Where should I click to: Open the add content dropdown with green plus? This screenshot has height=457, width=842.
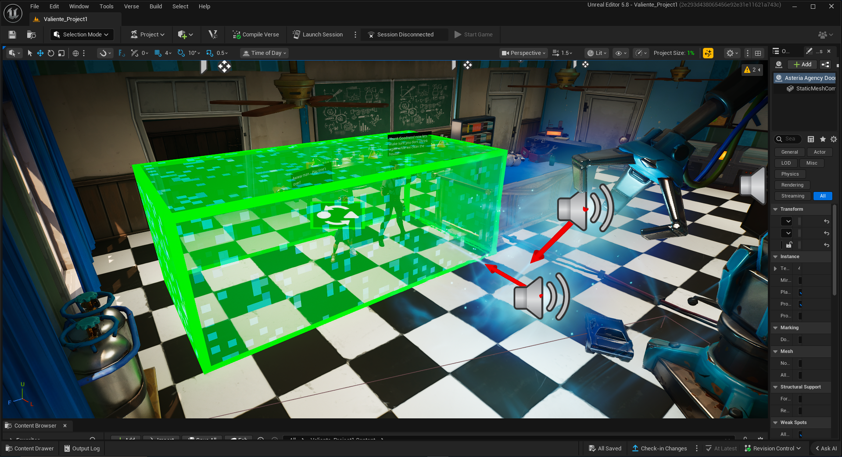tap(185, 35)
